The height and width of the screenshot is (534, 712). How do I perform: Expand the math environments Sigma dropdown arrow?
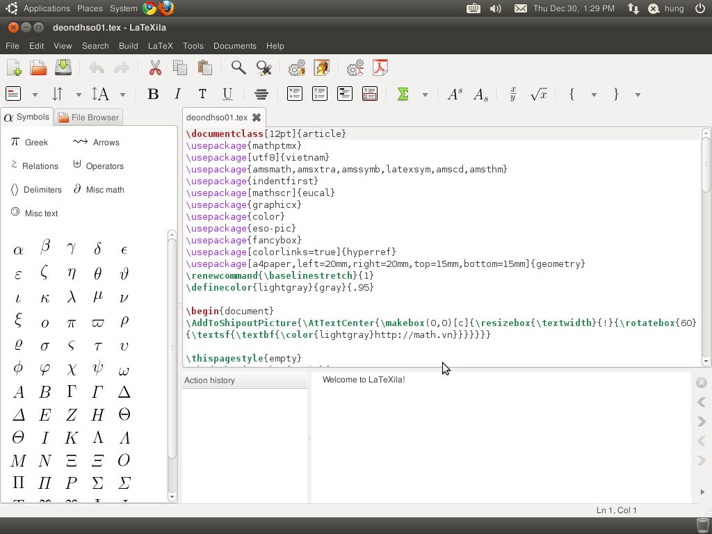pyautogui.click(x=425, y=95)
